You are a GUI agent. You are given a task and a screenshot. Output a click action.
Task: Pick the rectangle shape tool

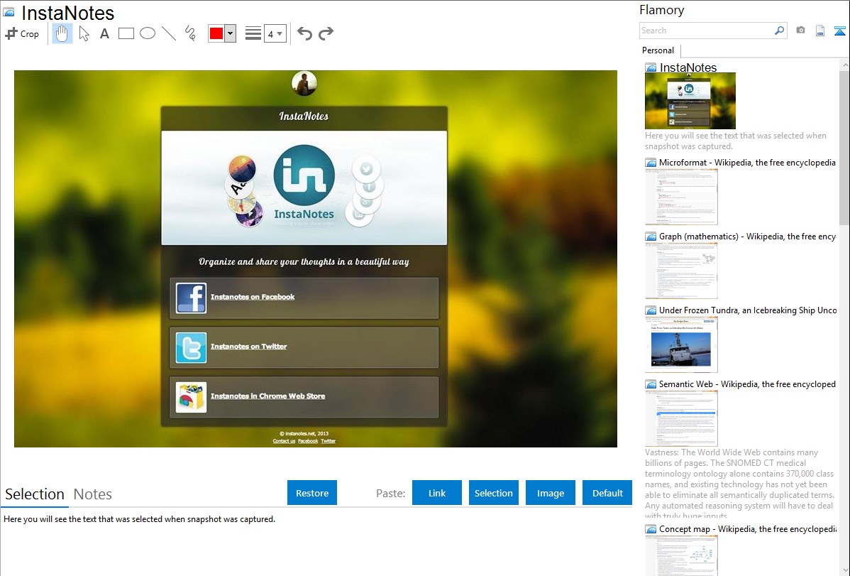(x=126, y=33)
